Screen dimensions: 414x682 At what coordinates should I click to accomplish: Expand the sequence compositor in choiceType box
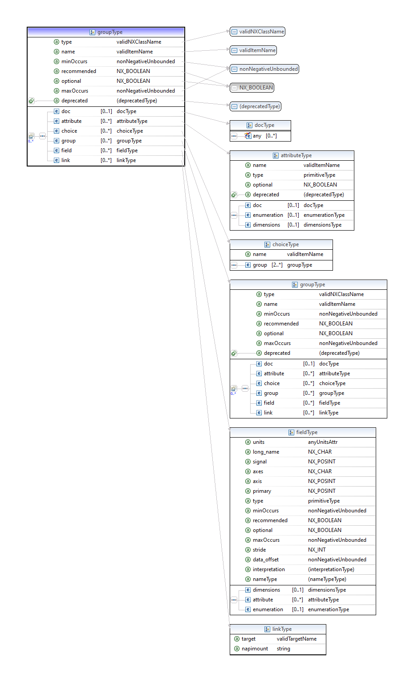pyautogui.click(x=234, y=265)
